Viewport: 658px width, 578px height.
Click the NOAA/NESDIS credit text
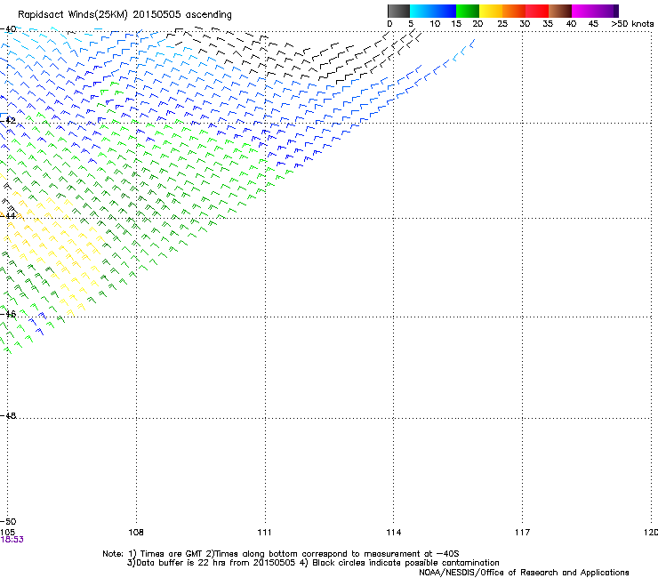pos(524,573)
